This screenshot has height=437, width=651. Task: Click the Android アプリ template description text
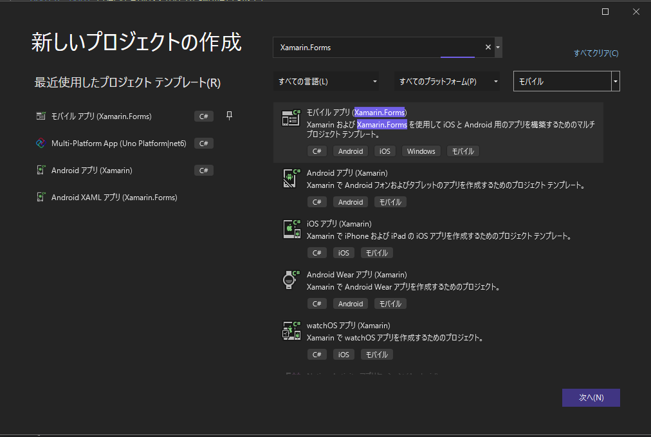tap(446, 185)
